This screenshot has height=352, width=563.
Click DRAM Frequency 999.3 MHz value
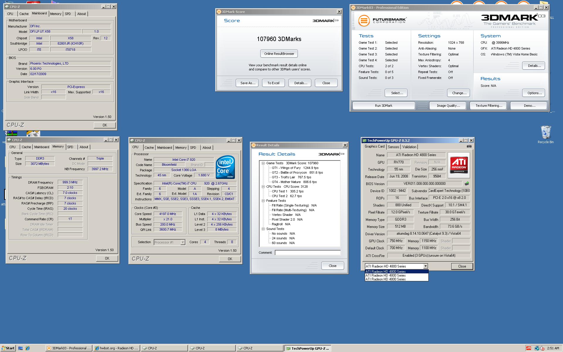coord(70,182)
